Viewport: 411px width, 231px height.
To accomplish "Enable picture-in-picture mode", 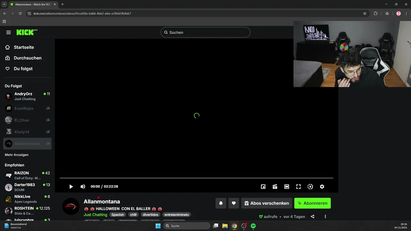I will tap(263, 187).
